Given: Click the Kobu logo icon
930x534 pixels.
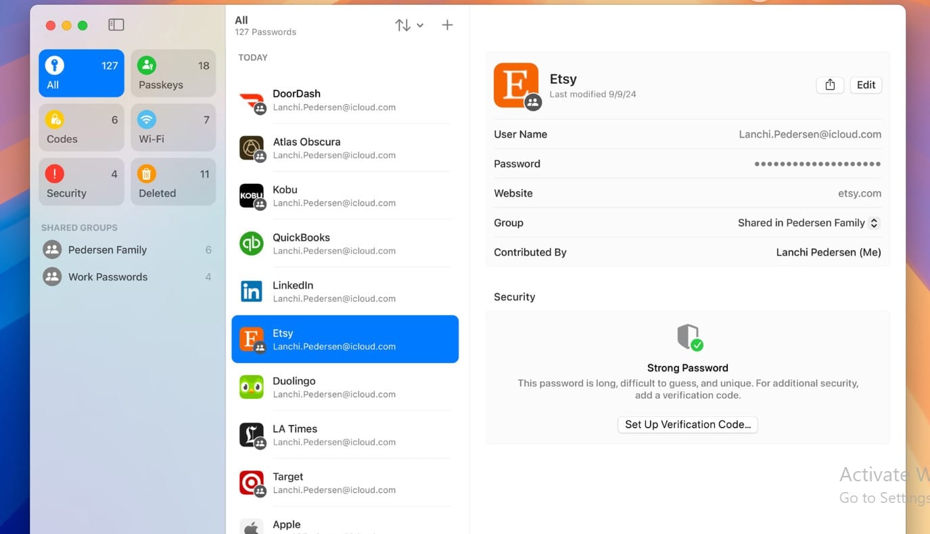Looking at the screenshot, I should click(x=252, y=196).
